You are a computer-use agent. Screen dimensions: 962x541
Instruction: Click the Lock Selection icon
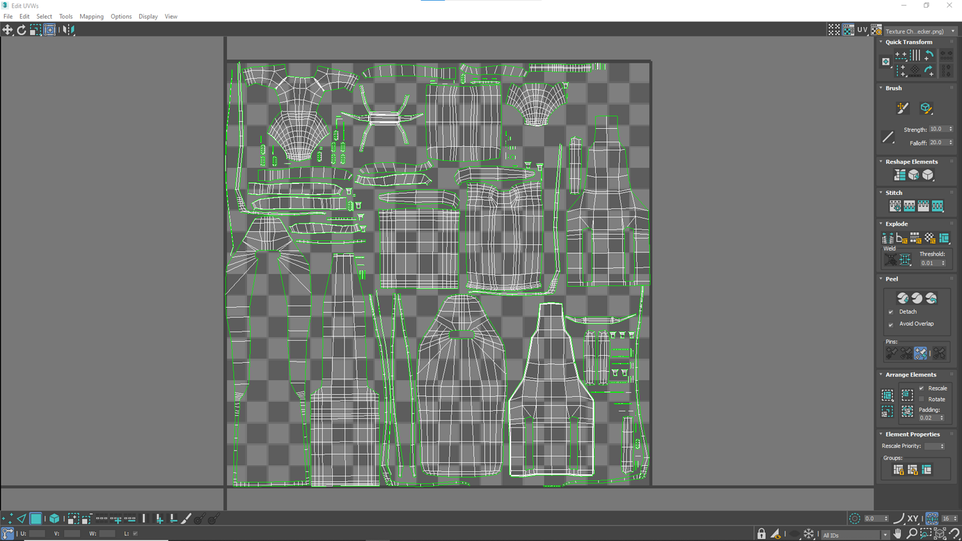point(761,534)
